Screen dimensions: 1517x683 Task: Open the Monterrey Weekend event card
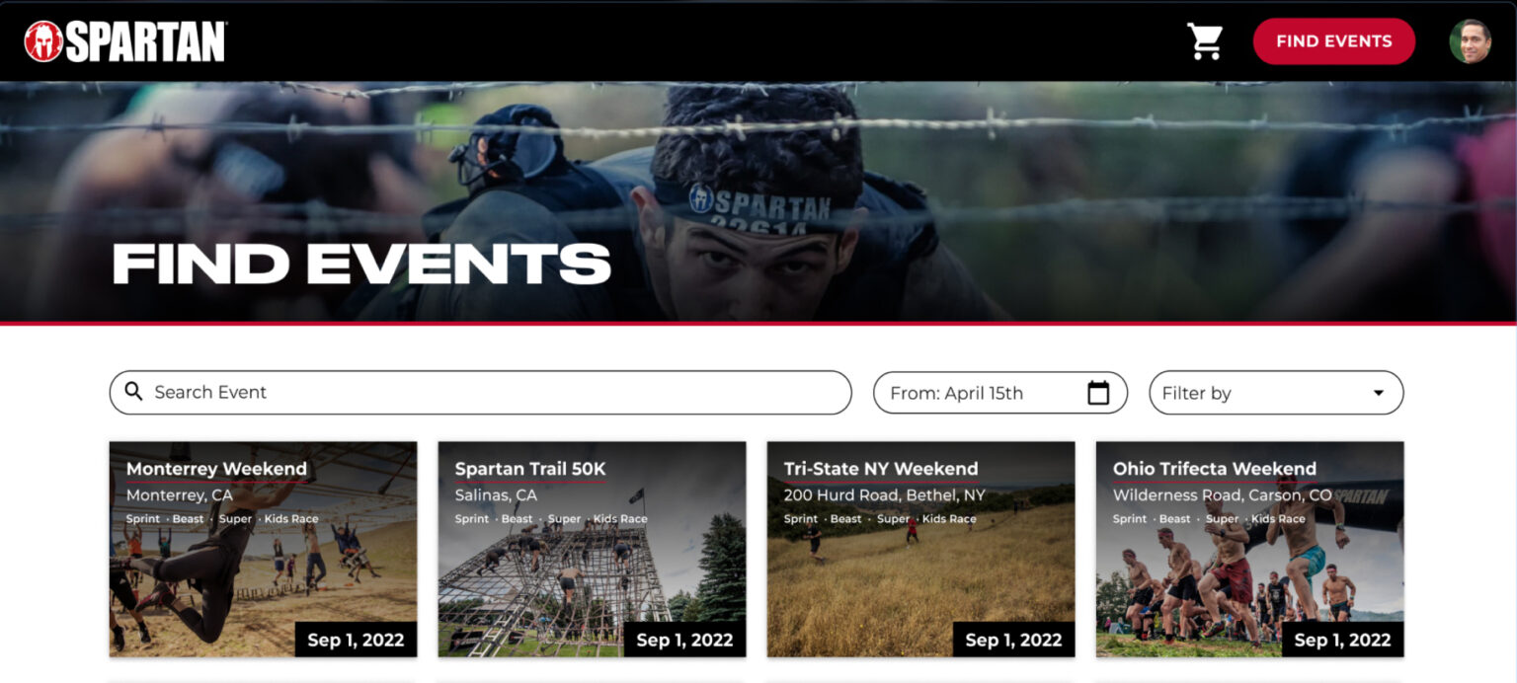point(263,549)
